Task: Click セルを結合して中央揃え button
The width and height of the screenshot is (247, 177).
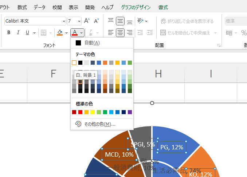Action: coord(185,33)
